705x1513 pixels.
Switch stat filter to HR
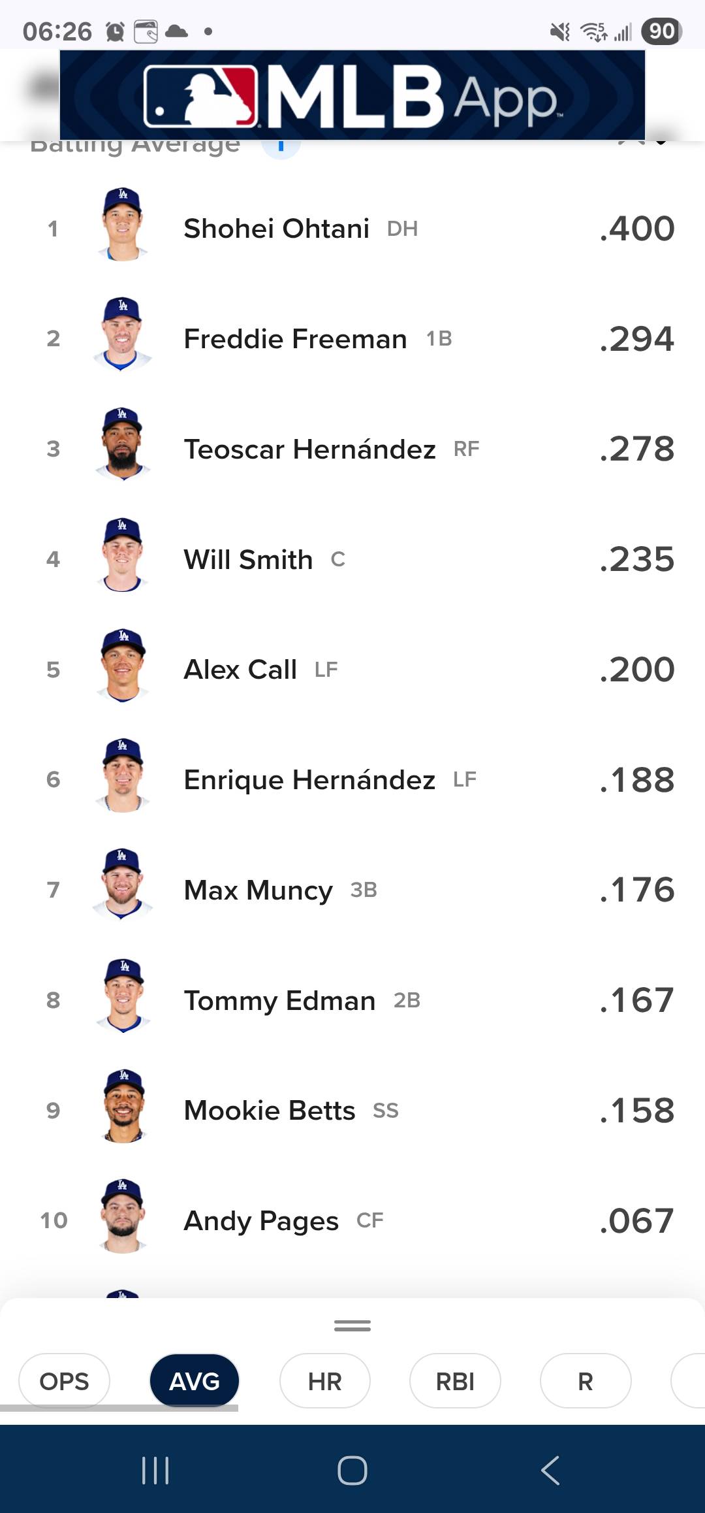tap(324, 1381)
